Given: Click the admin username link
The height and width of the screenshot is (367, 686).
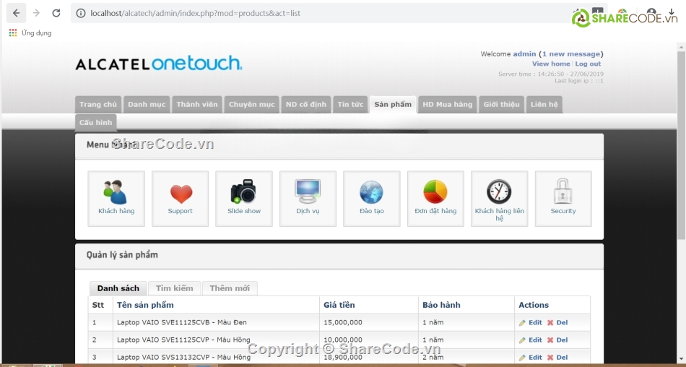Looking at the screenshot, I should click(524, 54).
